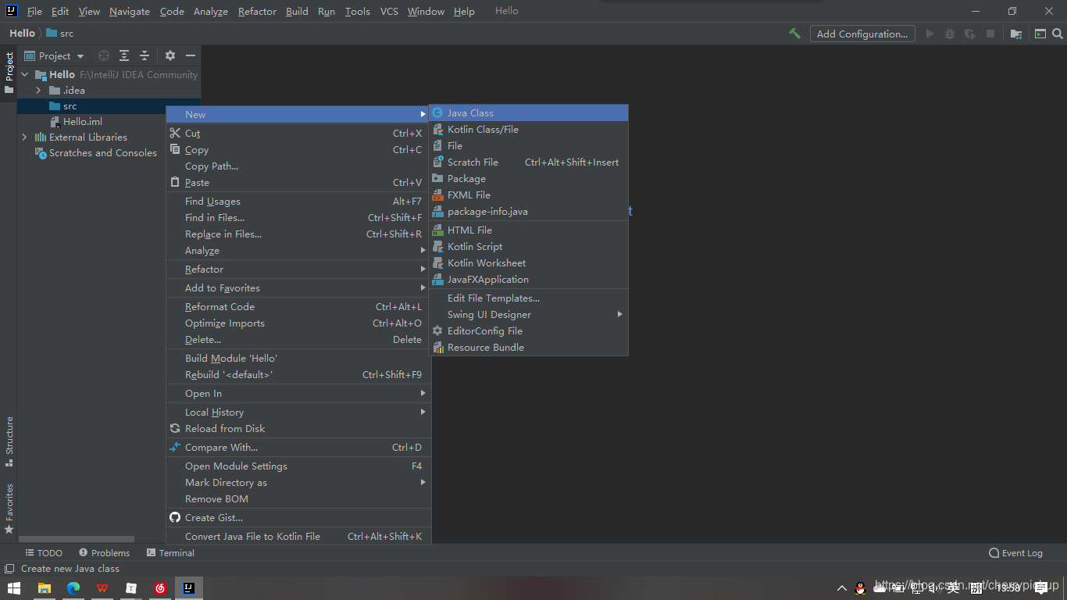Click Add Configuration... button
1067x600 pixels.
(x=862, y=34)
